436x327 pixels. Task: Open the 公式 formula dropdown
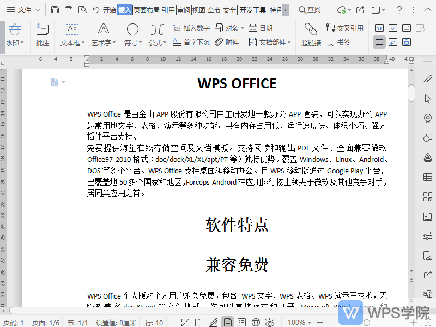(x=158, y=35)
